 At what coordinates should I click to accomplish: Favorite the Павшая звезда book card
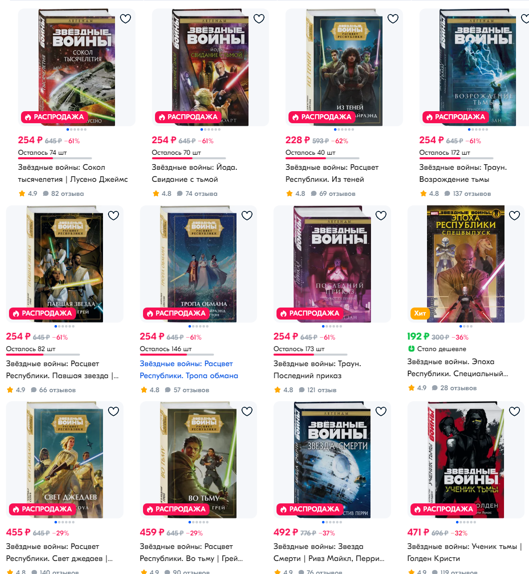coord(113,215)
